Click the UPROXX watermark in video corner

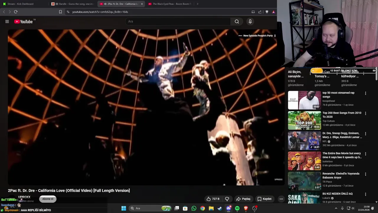click(278, 179)
